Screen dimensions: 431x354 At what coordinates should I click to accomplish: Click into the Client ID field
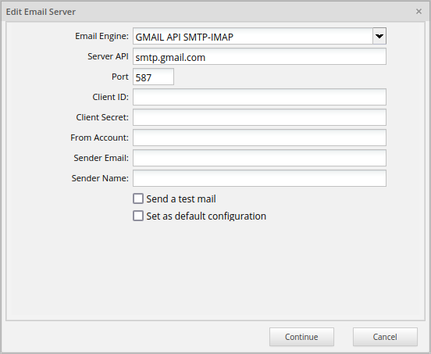tap(259, 97)
